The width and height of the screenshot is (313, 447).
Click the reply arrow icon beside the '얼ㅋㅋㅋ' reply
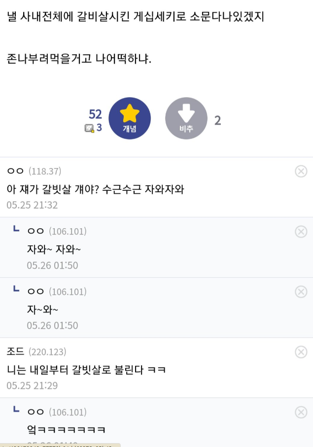pos(16,410)
